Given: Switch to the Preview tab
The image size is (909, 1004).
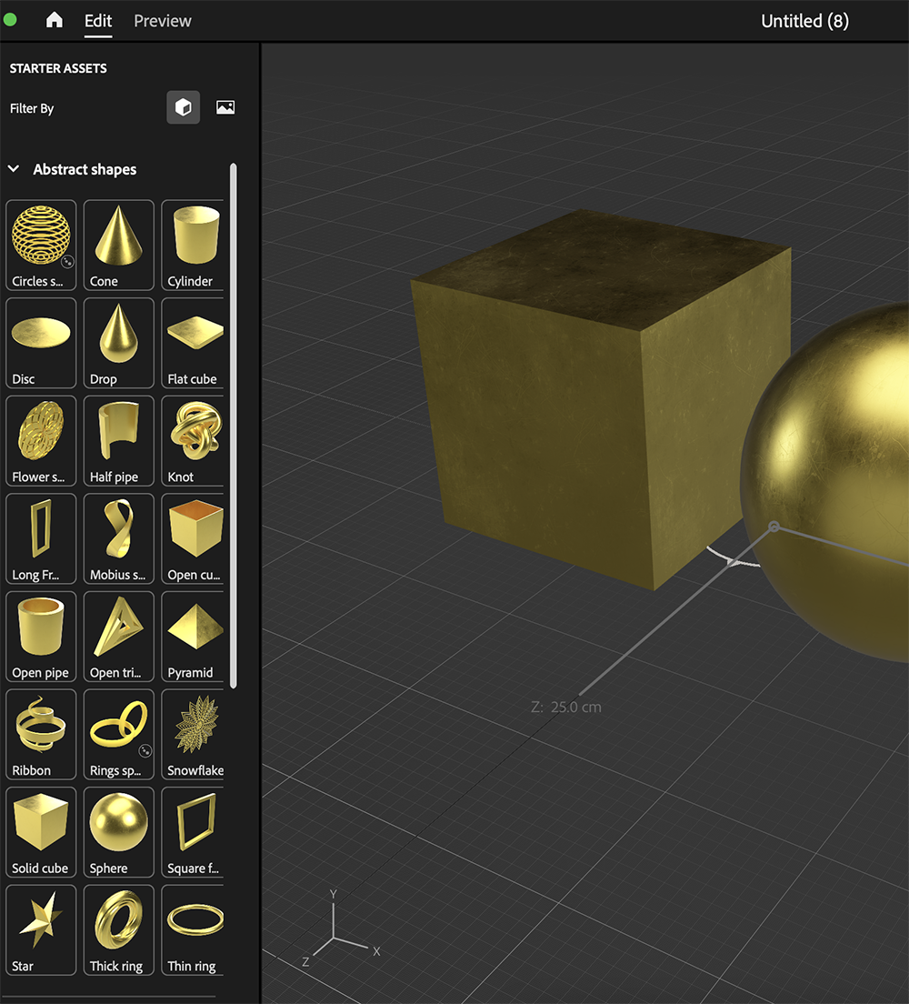Looking at the screenshot, I should (162, 20).
